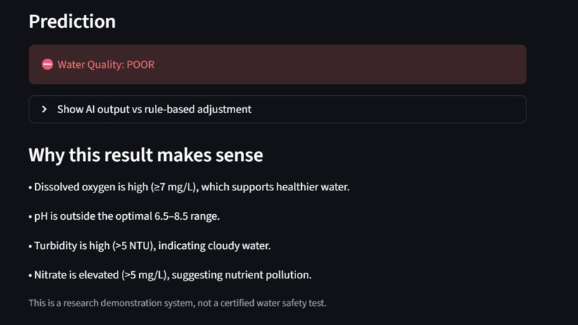Click the pH outside optimal range bullet
This screenshot has height=325, width=578.
click(124, 216)
